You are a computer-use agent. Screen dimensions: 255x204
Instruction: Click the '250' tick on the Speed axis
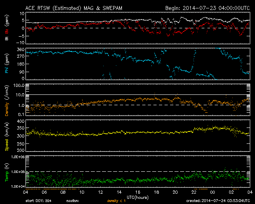coord(21,144)
